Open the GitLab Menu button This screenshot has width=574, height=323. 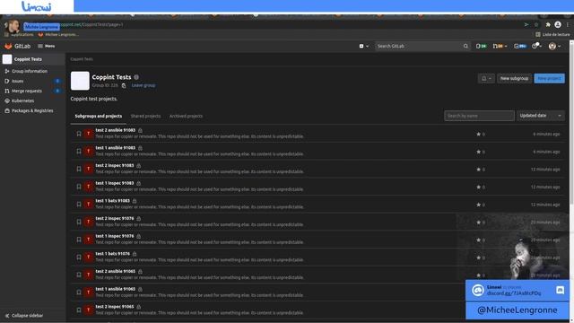point(47,46)
